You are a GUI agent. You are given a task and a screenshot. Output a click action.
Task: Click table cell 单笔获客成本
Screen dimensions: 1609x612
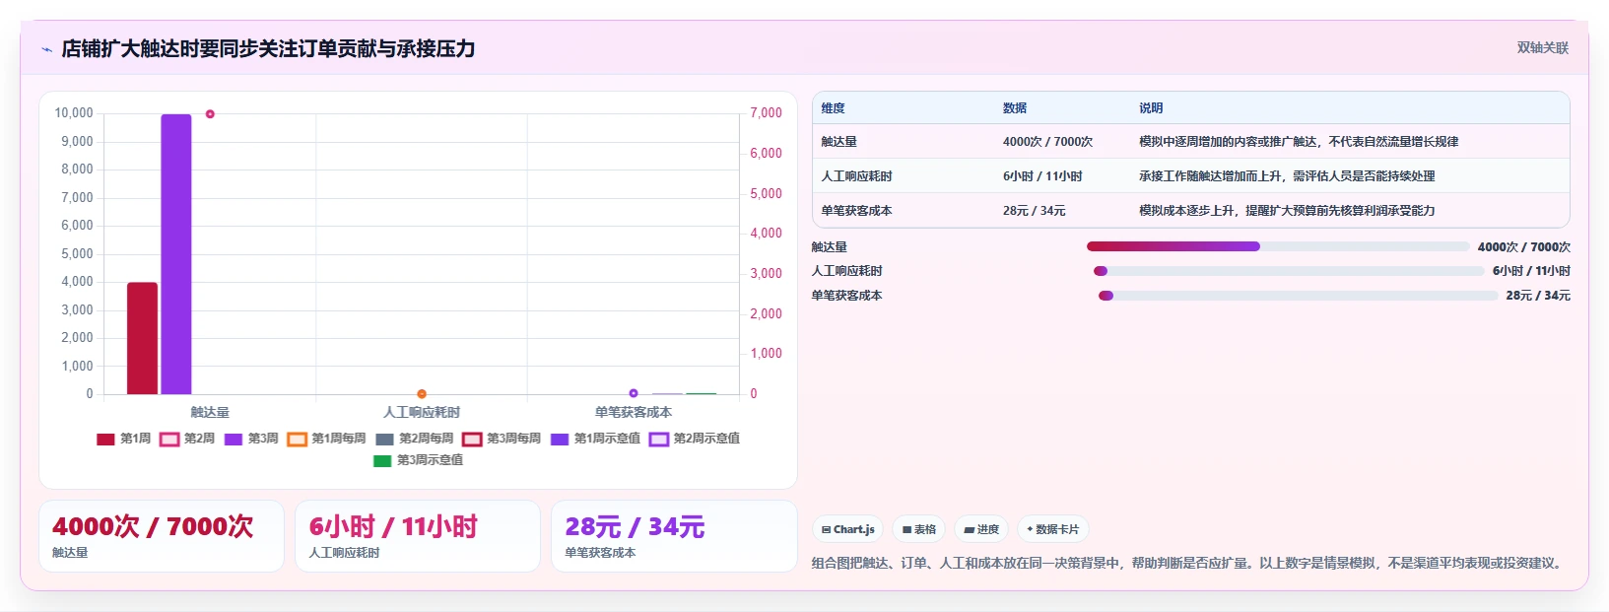tap(857, 211)
